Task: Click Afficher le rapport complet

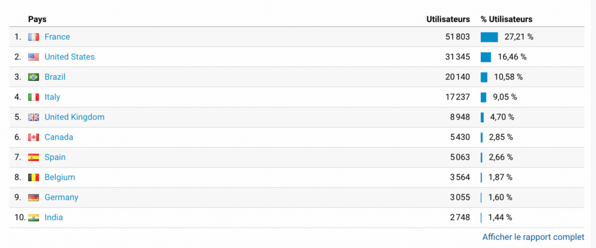Action: pyautogui.click(x=533, y=237)
